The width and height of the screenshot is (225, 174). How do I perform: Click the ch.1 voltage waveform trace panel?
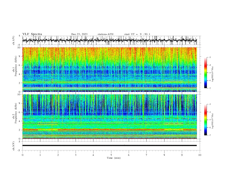[109, 40]
